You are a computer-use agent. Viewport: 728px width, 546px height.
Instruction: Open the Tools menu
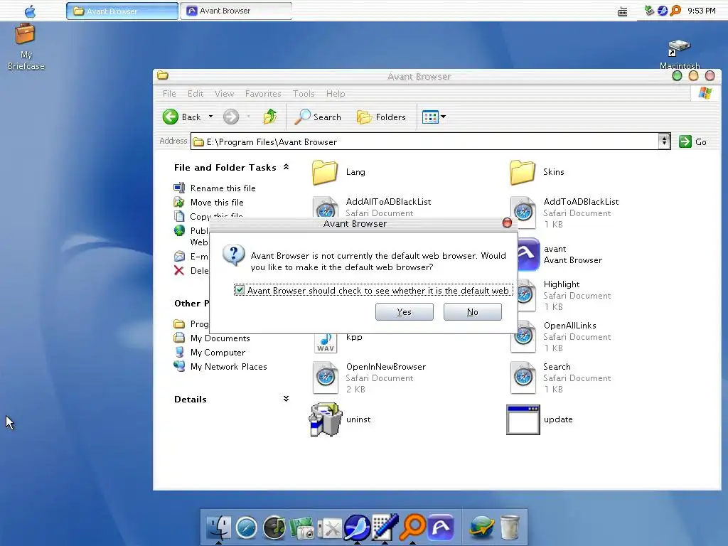[x=304, y=94]
